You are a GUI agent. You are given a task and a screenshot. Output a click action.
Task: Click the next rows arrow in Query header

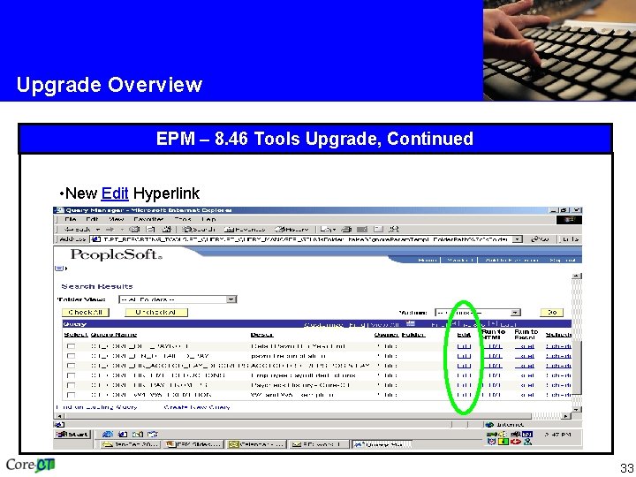(492, 323)
